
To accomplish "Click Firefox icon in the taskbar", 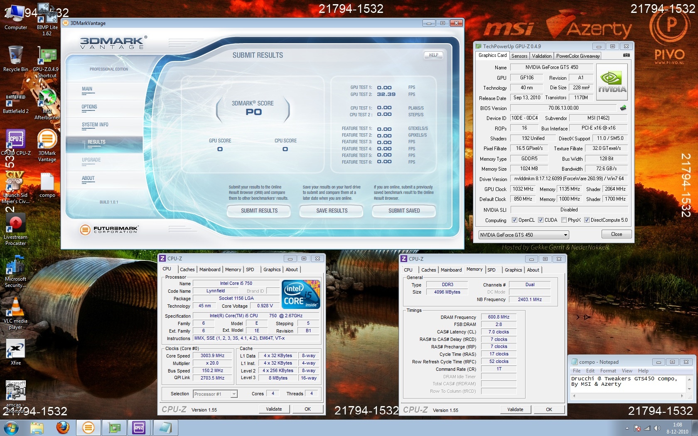I will point(63,427).
